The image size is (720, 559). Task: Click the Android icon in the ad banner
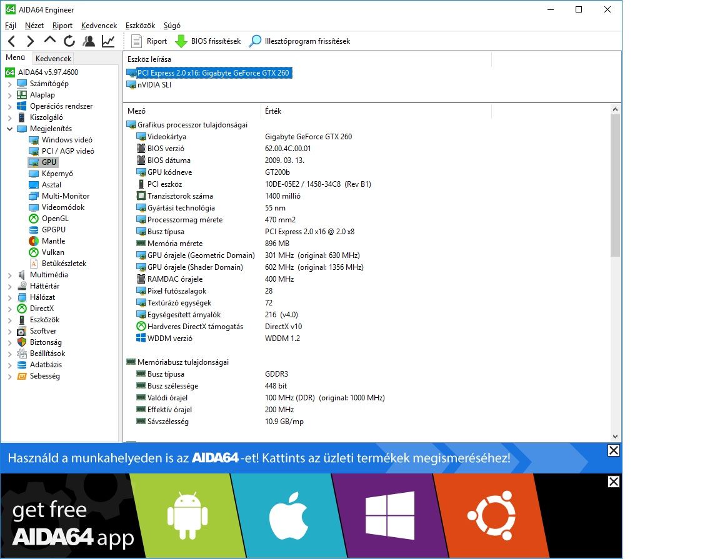187,515
